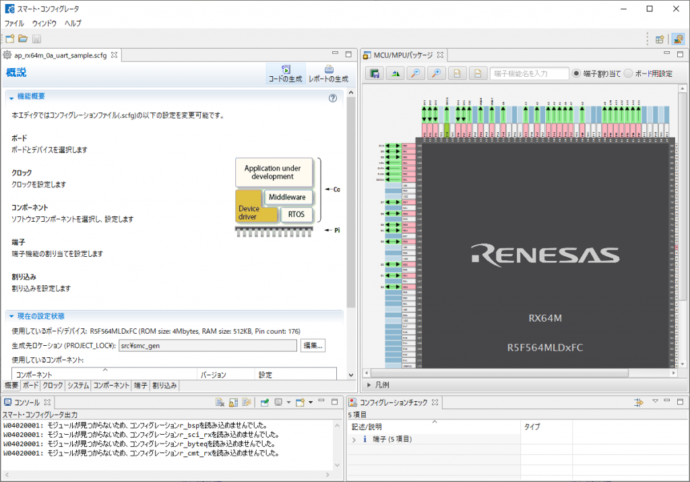Switch to the クロック tab

pyautogui.click(x=53, y=386)
